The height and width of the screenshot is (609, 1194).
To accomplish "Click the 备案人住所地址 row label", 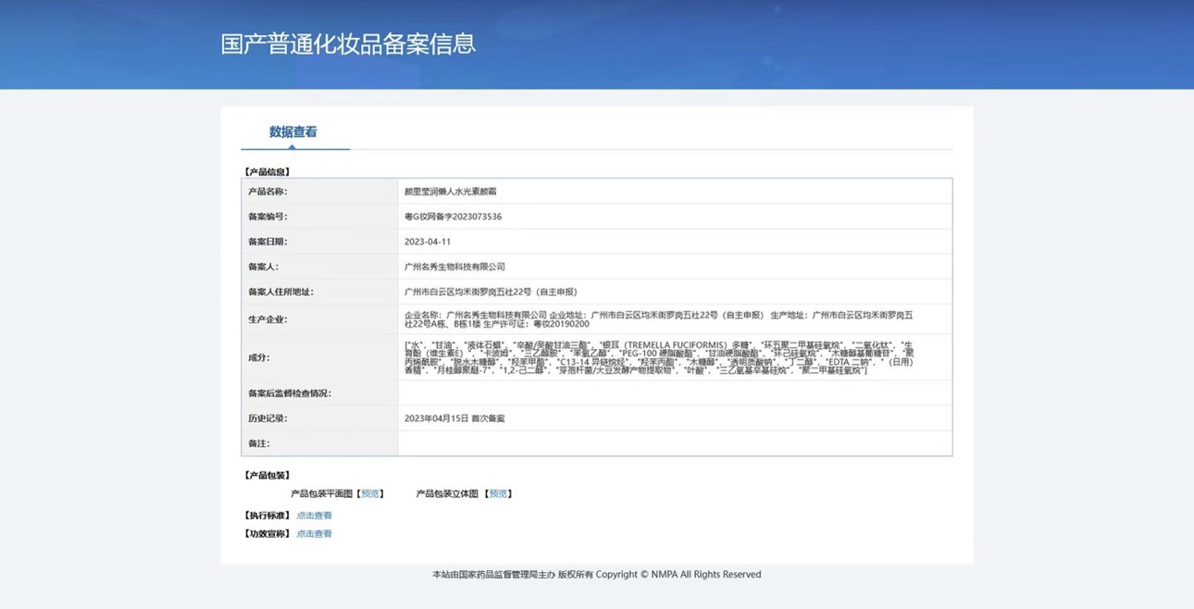I will (280, 292).
